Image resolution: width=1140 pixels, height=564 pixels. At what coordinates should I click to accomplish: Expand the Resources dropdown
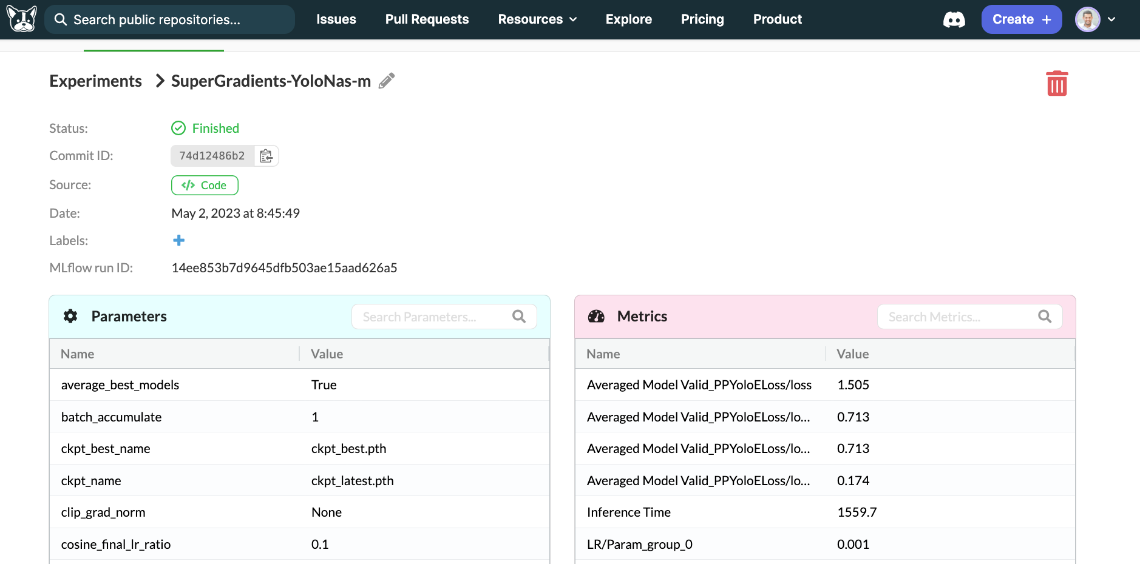(537, 19)
